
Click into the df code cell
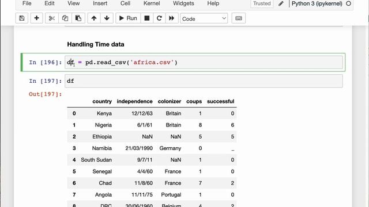tap(204, 81)
